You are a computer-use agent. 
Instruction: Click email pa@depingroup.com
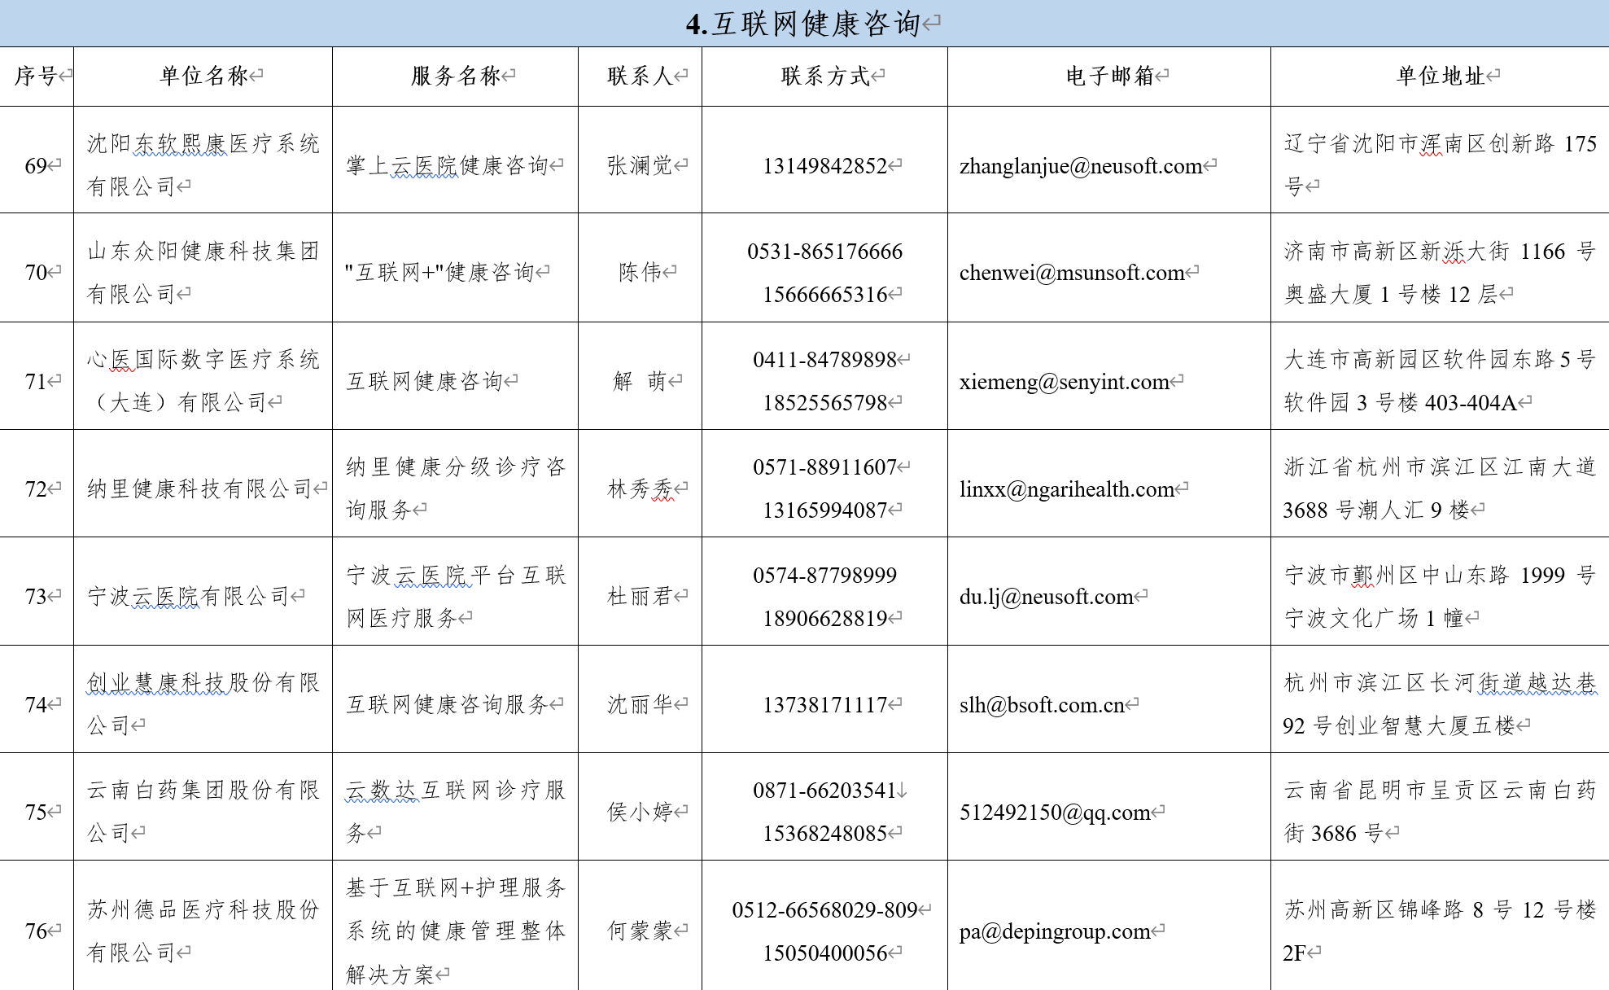tap(1055, 931)
